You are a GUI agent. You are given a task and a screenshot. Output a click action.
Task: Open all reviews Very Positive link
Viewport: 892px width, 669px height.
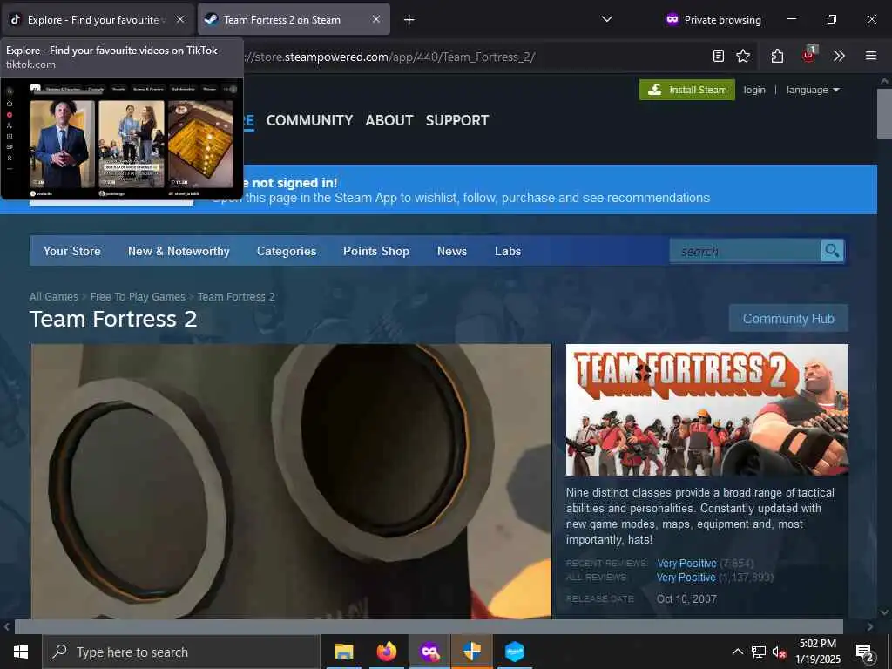[686, 578]
